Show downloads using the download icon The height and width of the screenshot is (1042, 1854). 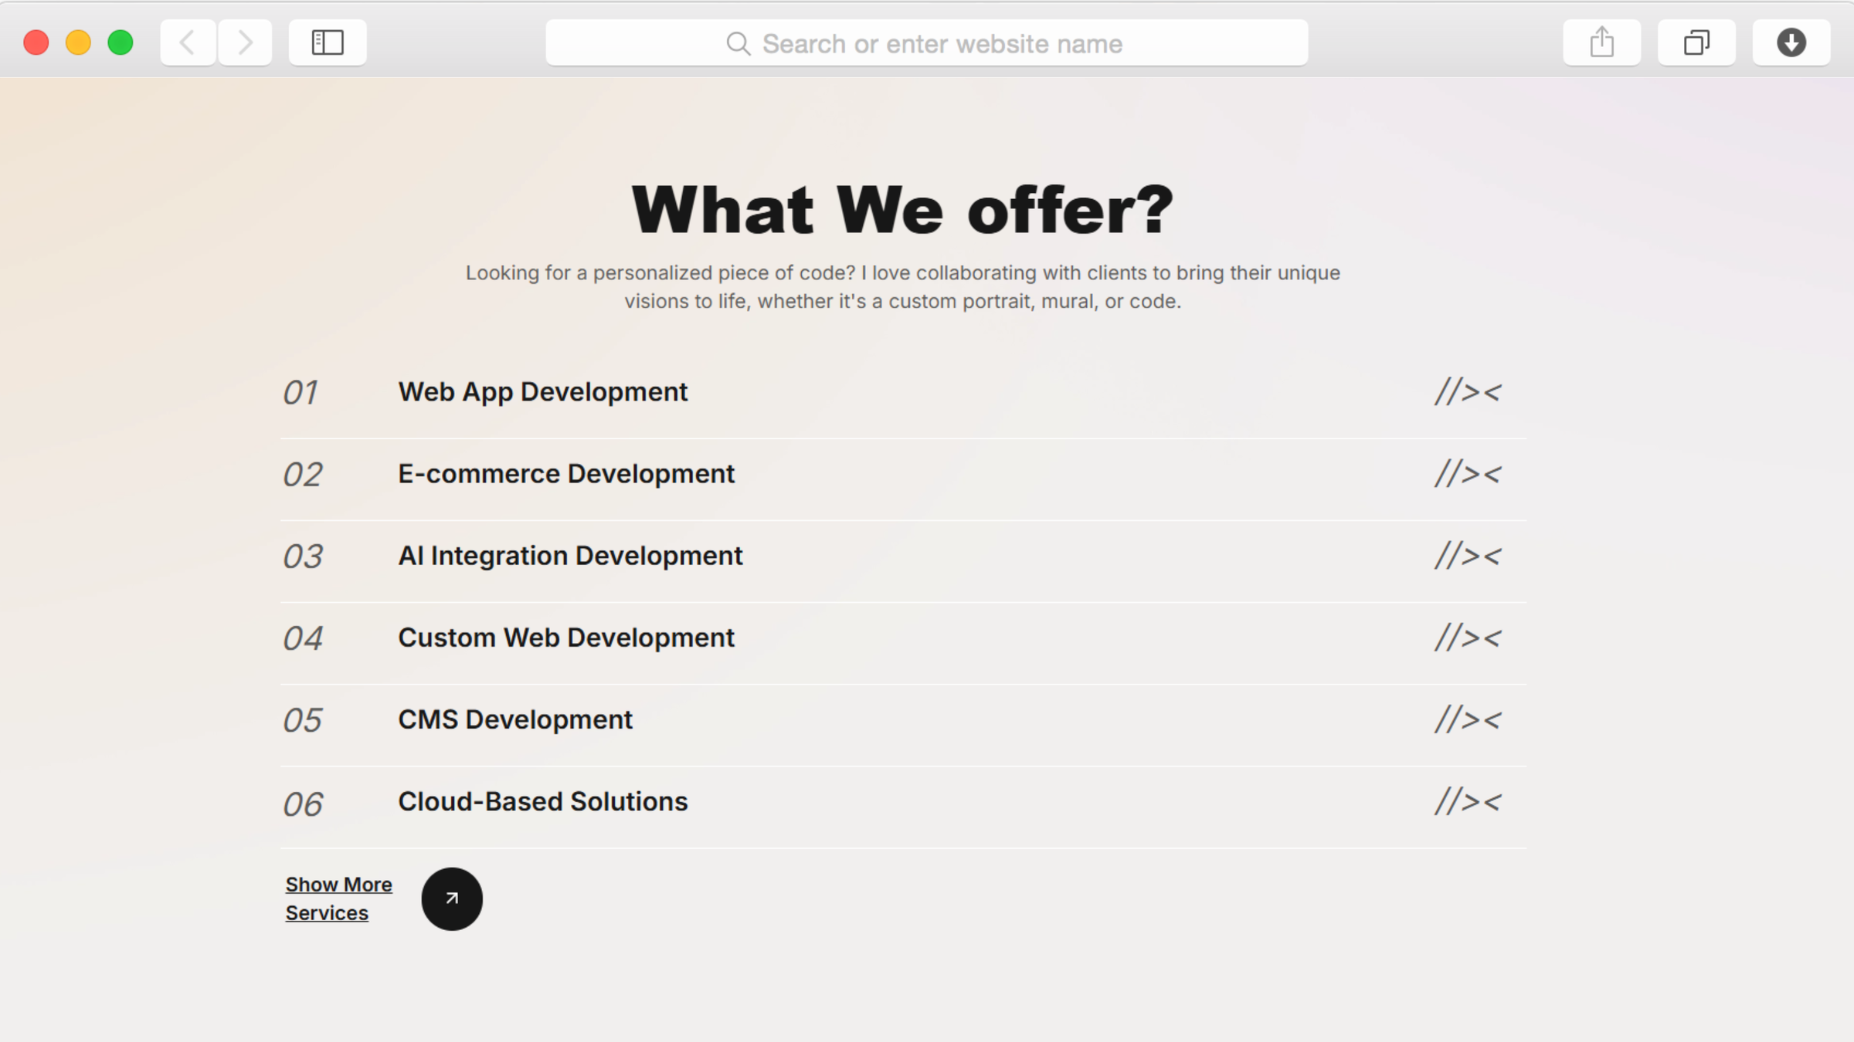click(x=1791, y=42)
